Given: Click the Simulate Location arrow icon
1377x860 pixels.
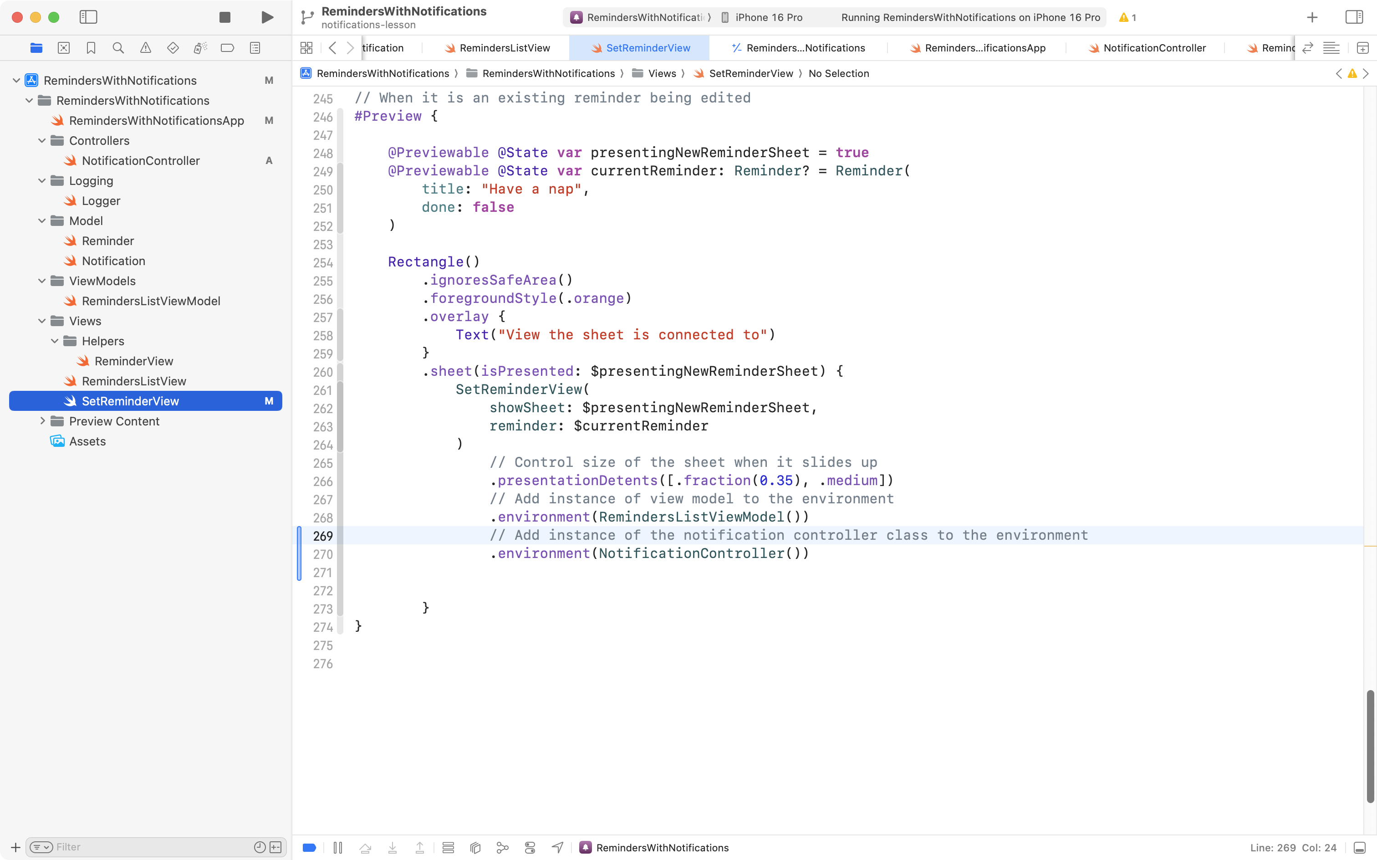Looking at the screenshot, I should tap(557, 848).
